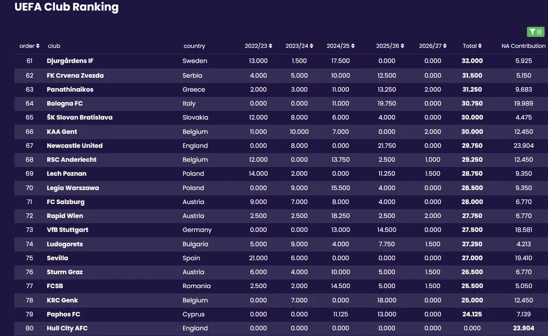This screenshot has width=548, height=336.
Task: Sort table by 2026/27 column arrows
Action: (x=444, y=46)
